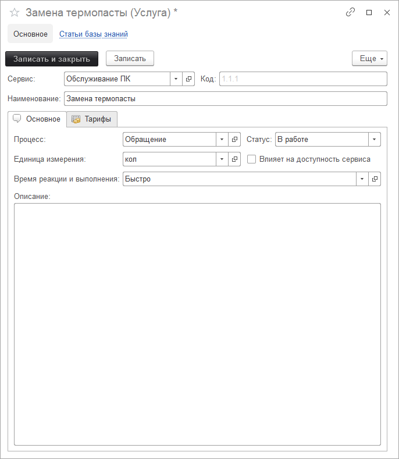Enable Влияет на доступность сервиса checkbox
Viewport: 399px width, 459px height.
252,159
